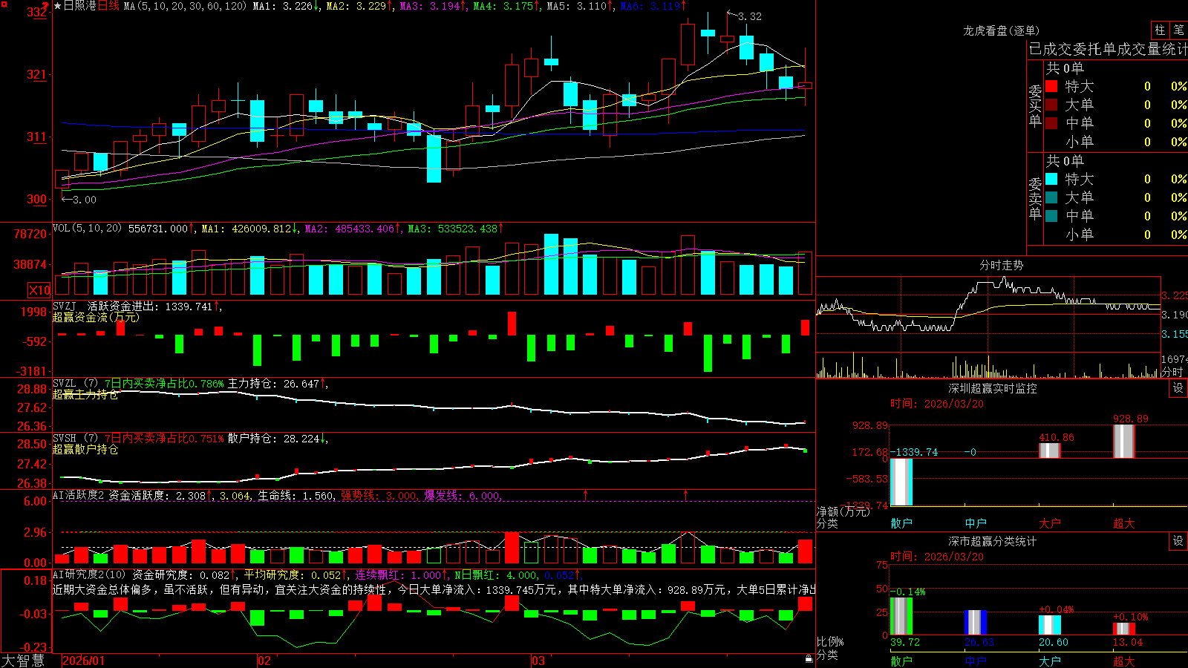Click the red 特大 buy order color swatch
Viewport: 1188px width, 668px height.
[1051, 86]
